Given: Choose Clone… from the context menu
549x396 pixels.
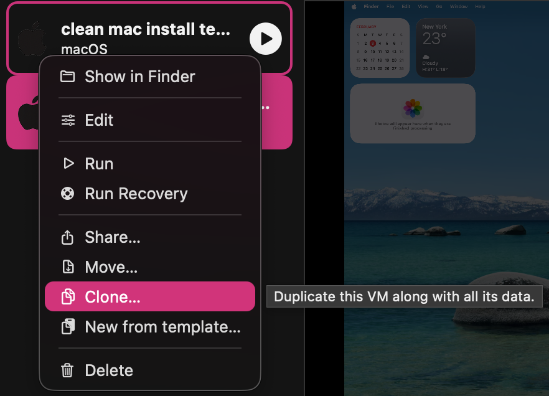Looking at the screenshot, I should click(x=150, y=296).
